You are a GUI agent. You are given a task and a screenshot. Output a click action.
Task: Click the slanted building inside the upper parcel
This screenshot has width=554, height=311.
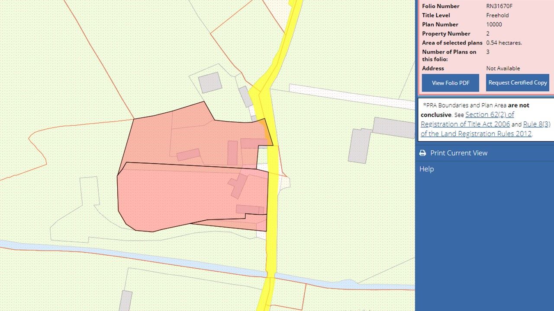[188, 155]
